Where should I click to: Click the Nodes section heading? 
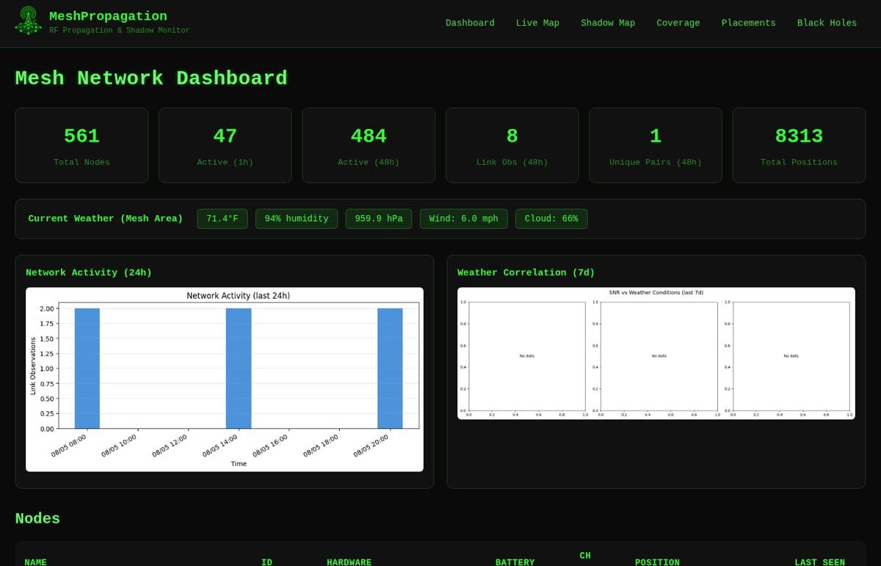(37, 518)
